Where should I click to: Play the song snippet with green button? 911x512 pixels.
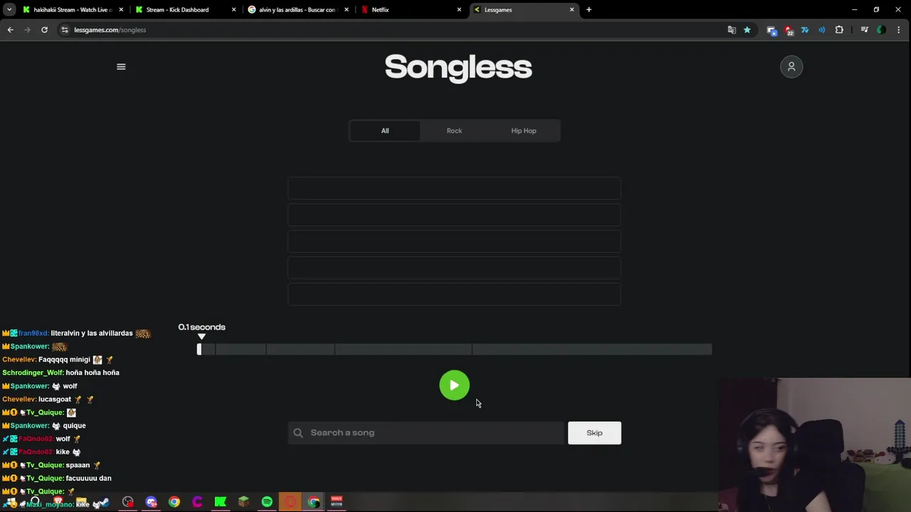pyautogui.click(x=454, y=385)
